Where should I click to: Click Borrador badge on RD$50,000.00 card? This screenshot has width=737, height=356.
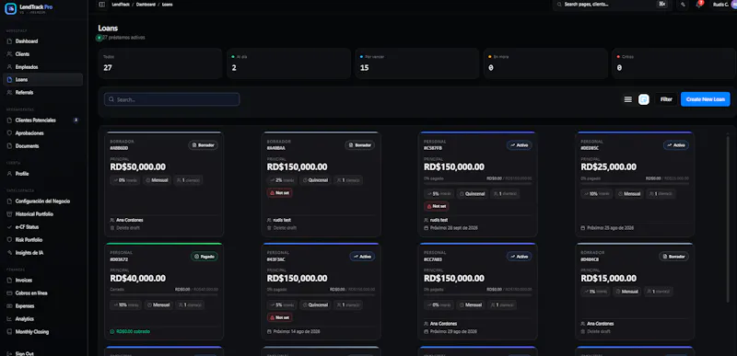[203, 145]
